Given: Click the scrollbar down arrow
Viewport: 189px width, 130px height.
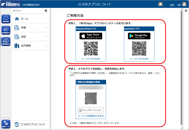Looking at the screenshot, I should [181, 128].
